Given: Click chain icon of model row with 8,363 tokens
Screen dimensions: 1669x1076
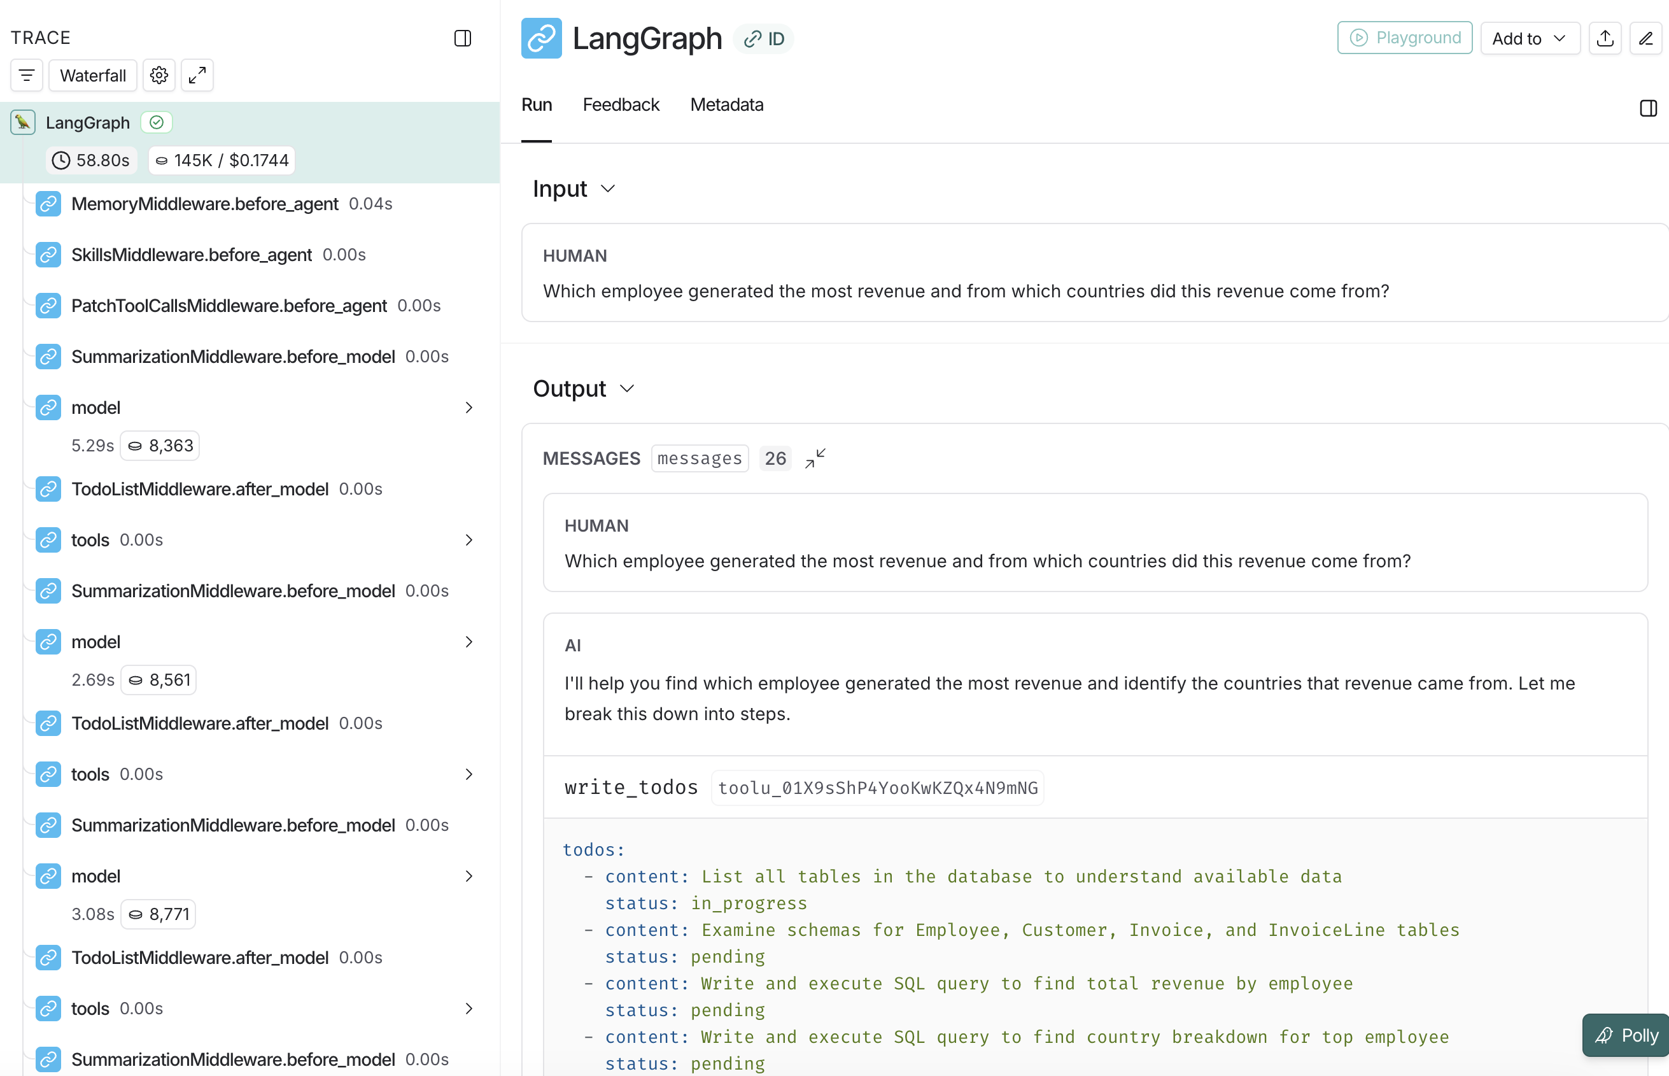Looking at the screenshot, I should 48,407.
